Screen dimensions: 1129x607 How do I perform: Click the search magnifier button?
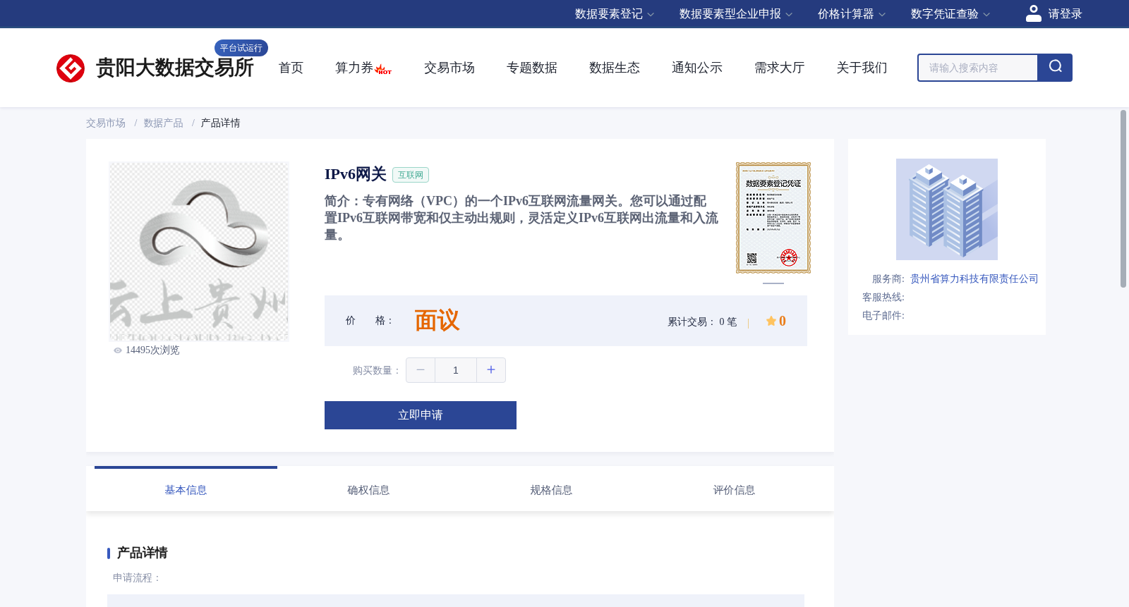click(1055, 68)
